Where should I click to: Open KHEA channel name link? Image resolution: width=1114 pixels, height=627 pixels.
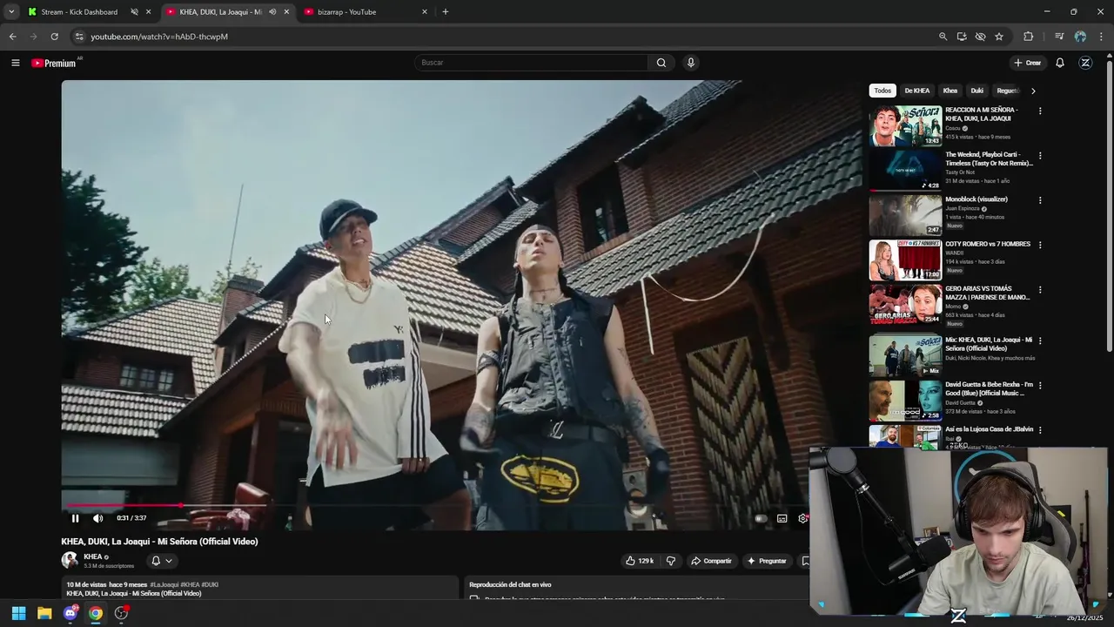click(x=93, y=556)
